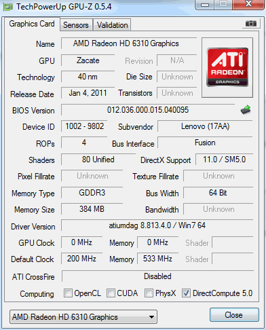The width and height of the screenshot is (266, 330).
Task: Enable the OpenCL checkbox
Action: pos(68,293)
